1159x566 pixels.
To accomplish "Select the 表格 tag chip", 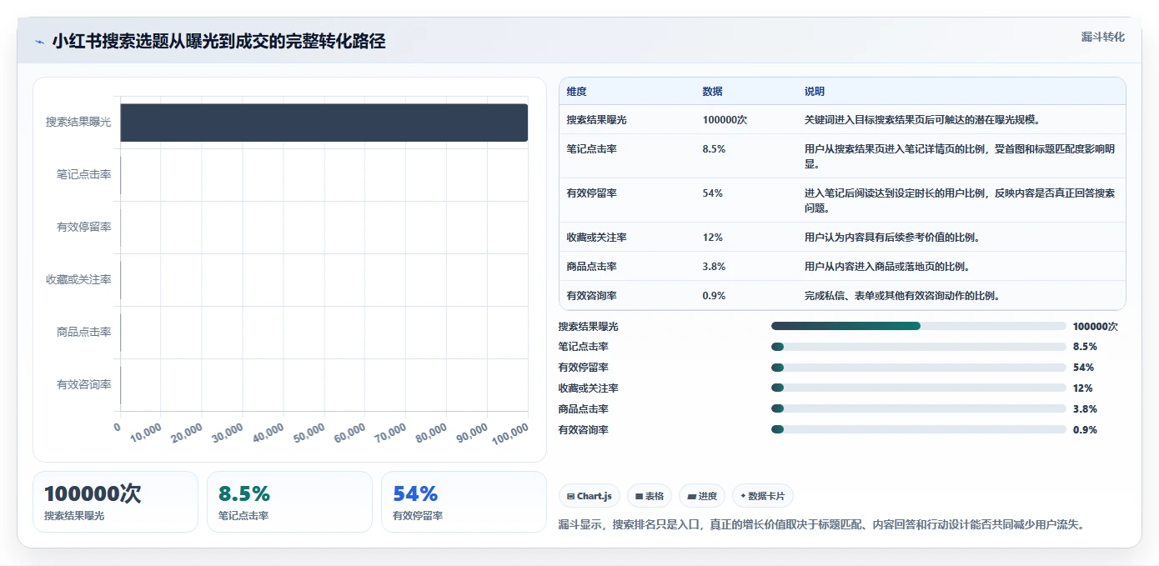I will point(650,496).
